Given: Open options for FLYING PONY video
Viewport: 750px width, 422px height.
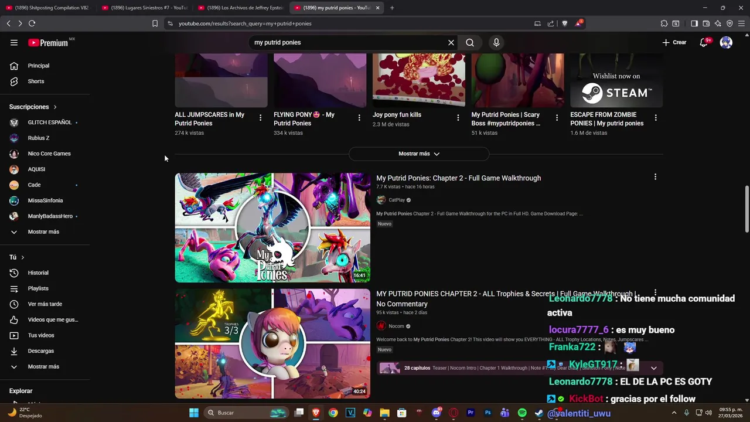Looking at the screenshot, I should (x=359, y=118).
